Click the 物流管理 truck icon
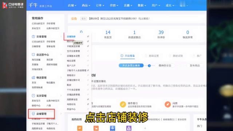The height and width of the screenshot is (131, 233). 33,78
